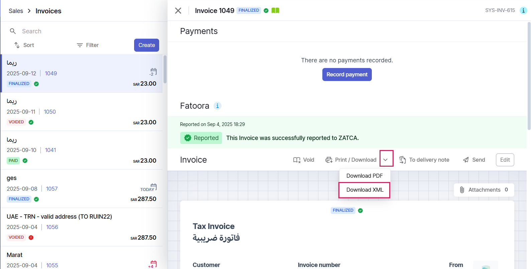Viewport: 531px width, 269px height.
Task: Select Download XML from the menu
Action: click(x=365, y=190)
